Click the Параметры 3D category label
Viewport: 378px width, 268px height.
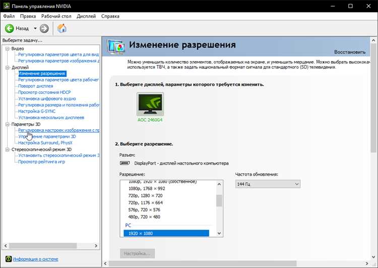pos(26,124)
